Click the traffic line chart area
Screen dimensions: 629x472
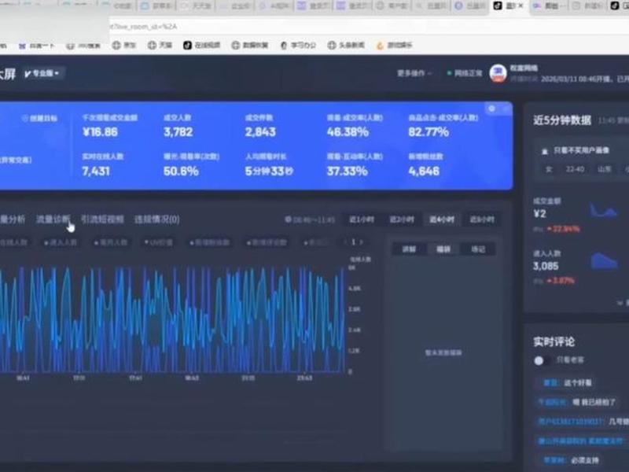172,319
